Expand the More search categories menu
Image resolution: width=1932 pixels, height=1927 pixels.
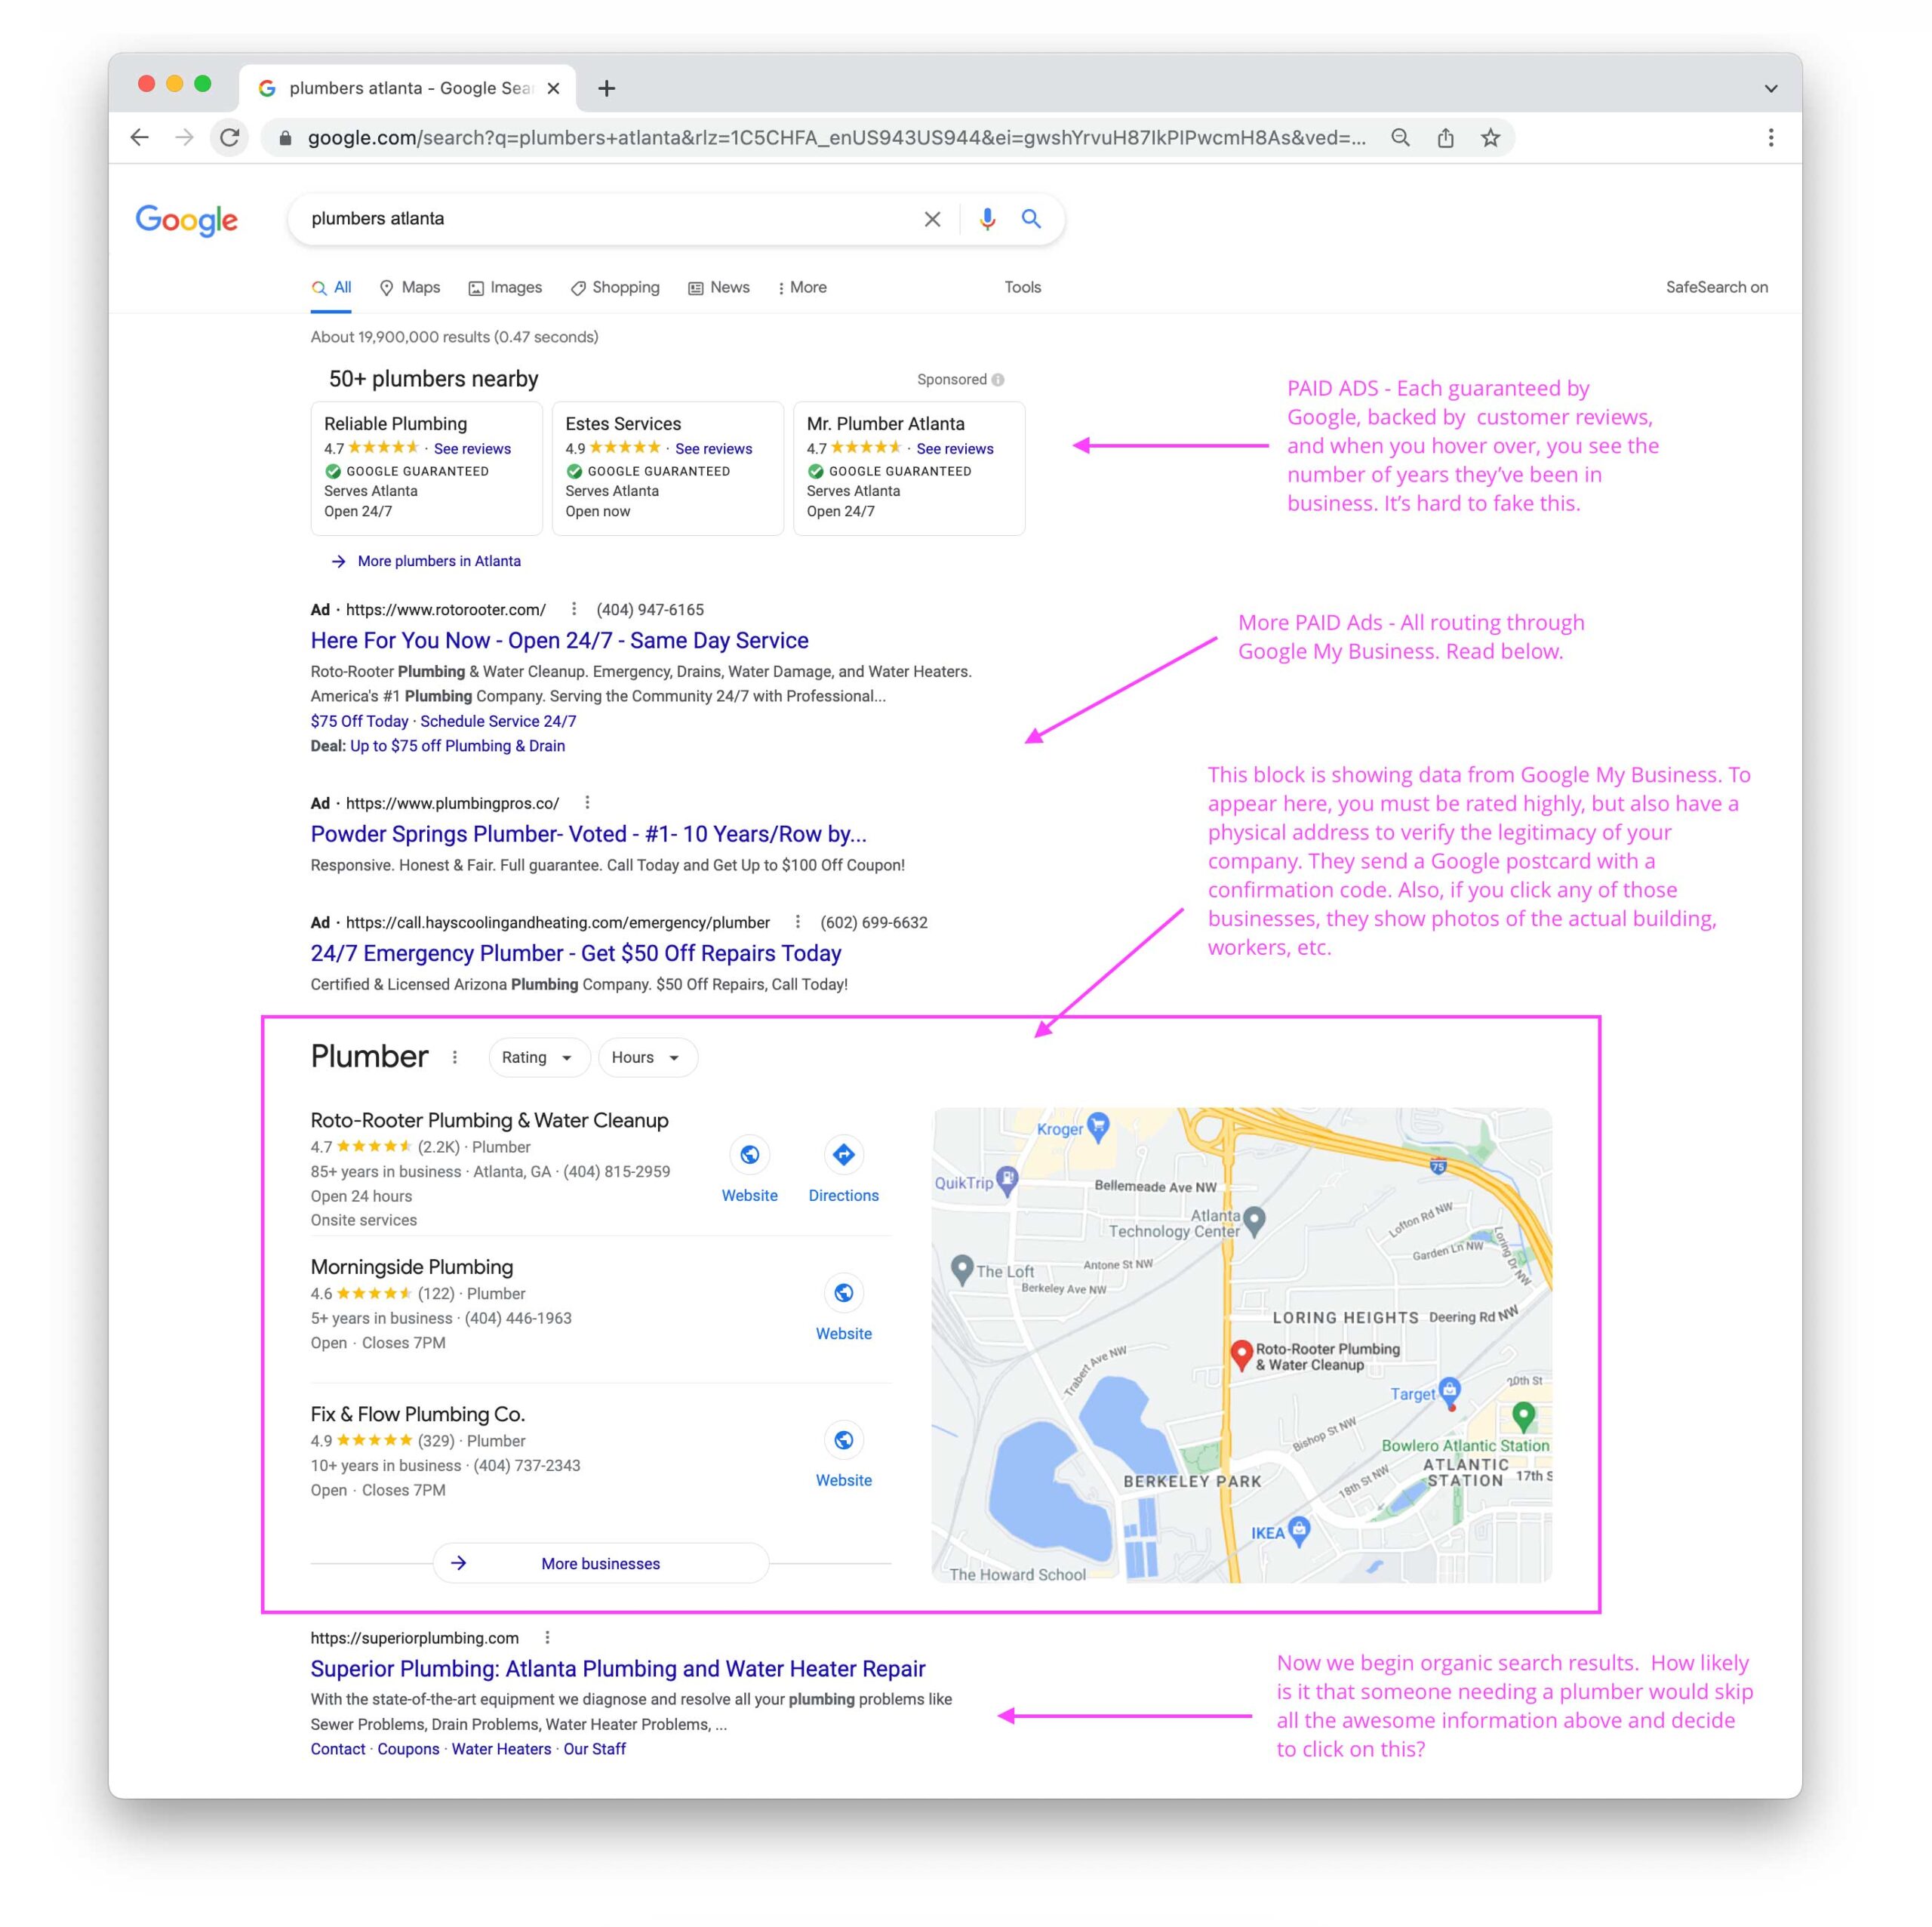[x=802, y=288]
